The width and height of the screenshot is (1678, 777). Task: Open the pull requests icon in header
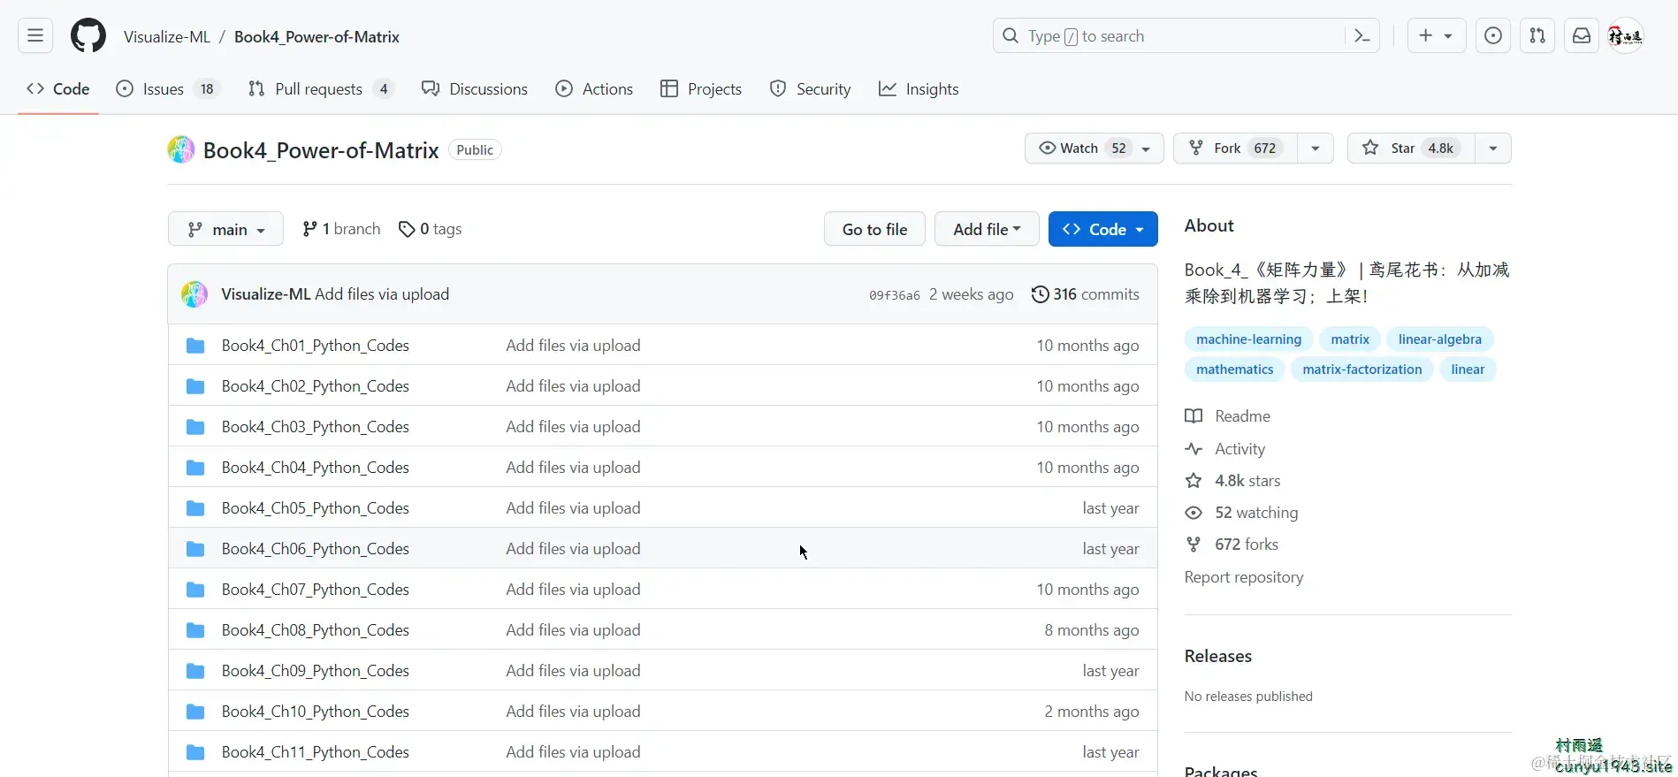[1537, 36]
